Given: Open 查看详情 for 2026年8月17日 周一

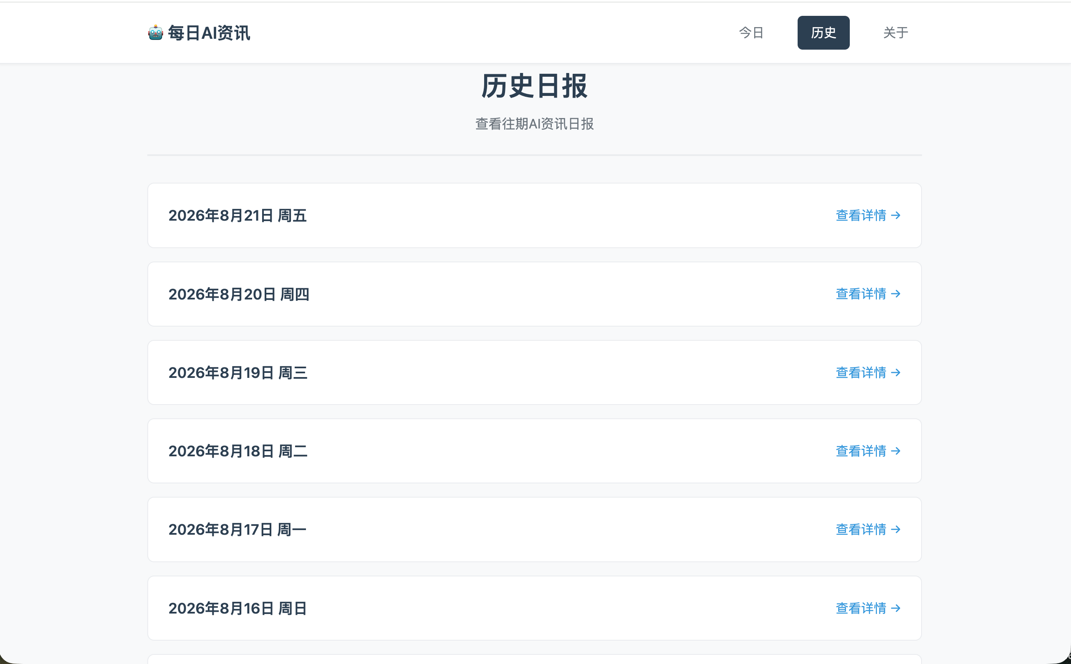Looking at the screenshot, I should point(868,530).
